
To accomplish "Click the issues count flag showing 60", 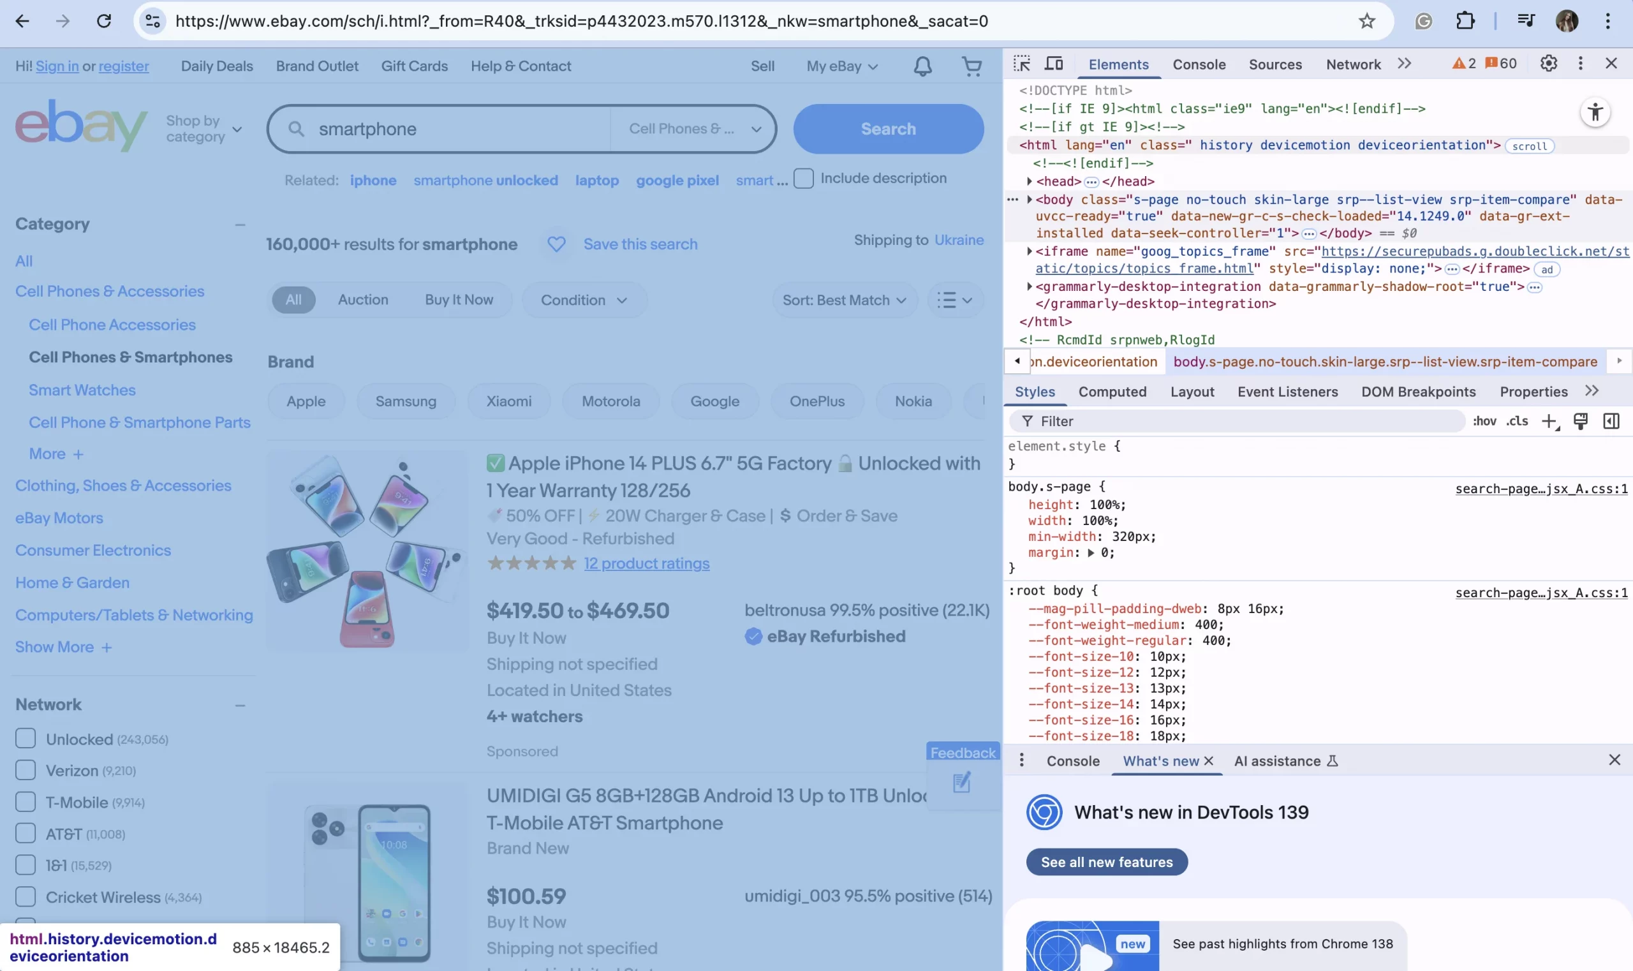I will pos(1500,63).
